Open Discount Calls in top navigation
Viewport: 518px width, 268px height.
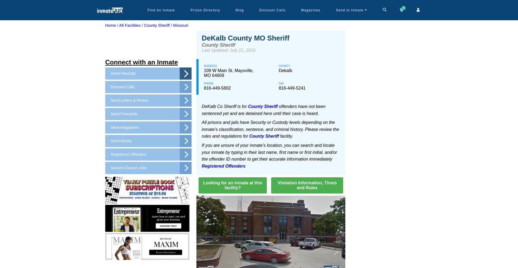(272, 10)
